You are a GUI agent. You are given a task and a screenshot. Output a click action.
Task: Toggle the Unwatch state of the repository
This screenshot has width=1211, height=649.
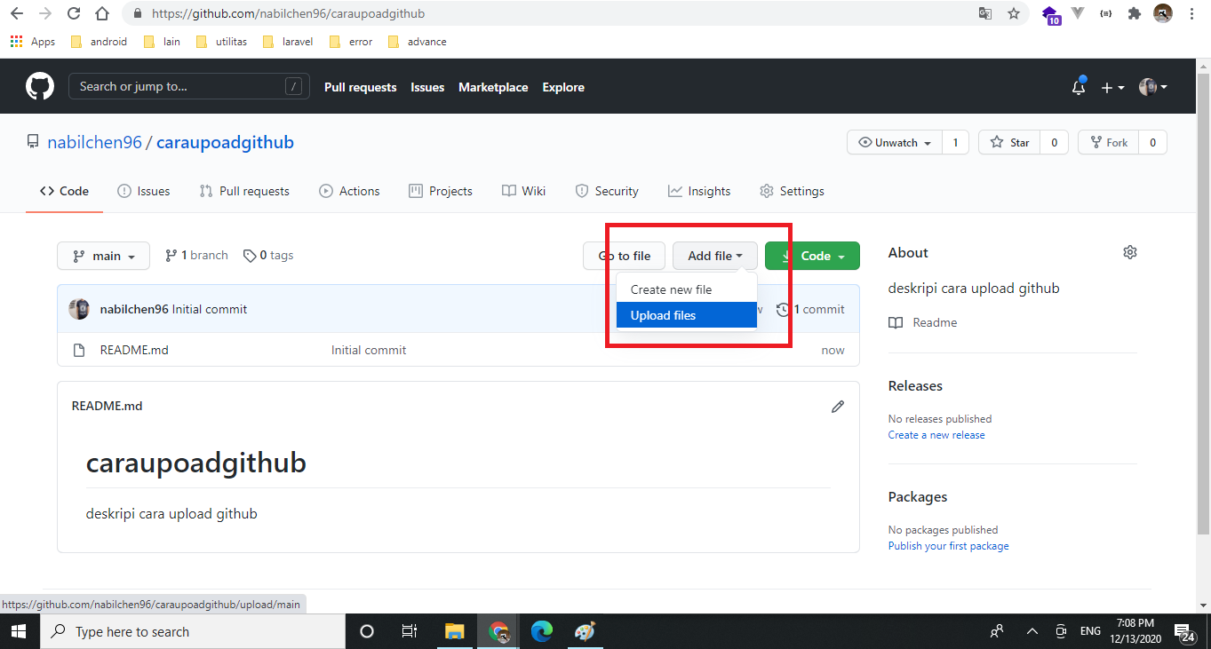pos(894,142)
